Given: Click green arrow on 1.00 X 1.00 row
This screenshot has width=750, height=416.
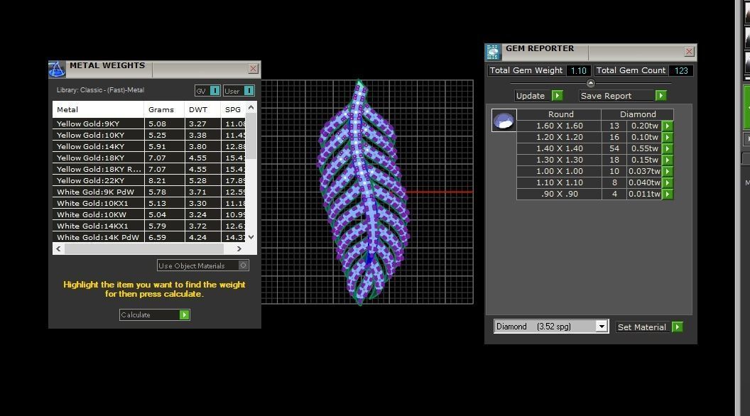Looking at the screenshot, I should [x=668, y=171].
